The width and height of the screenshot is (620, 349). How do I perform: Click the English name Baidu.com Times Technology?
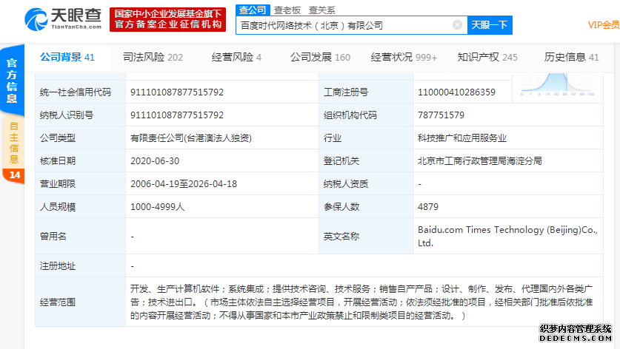point(507,237)
